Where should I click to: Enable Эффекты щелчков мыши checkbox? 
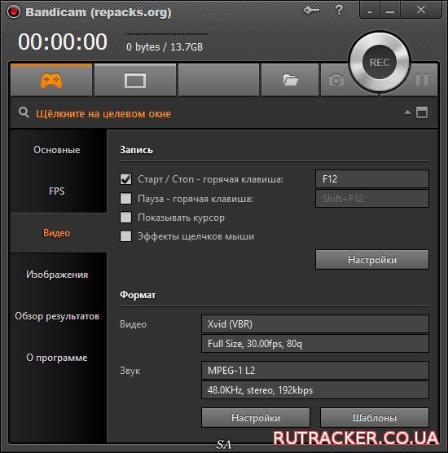[x=125, y=236]
